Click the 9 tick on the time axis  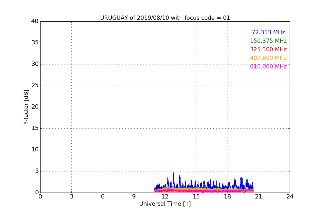click(x=134, y=197)
